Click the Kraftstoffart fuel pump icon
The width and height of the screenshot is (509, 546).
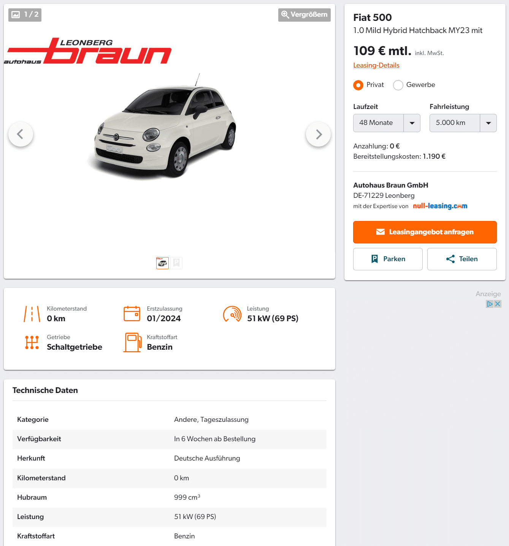click(132, 342)
